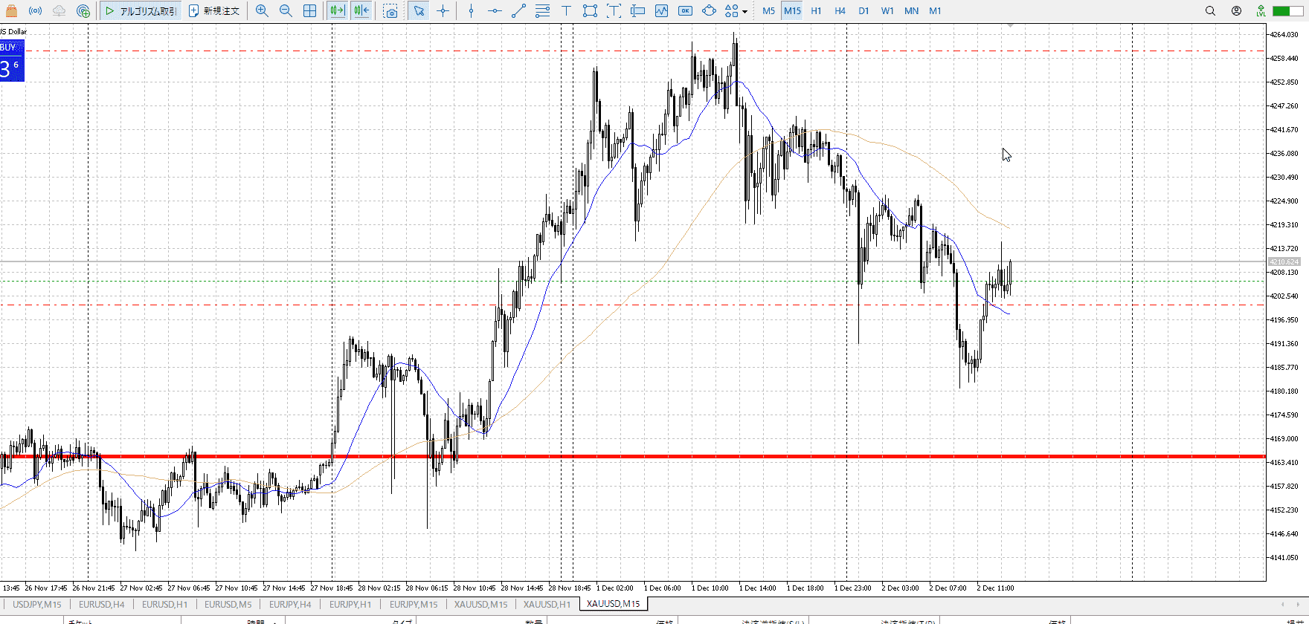Toggle chart shift from right edge

[x=361, y=11]
